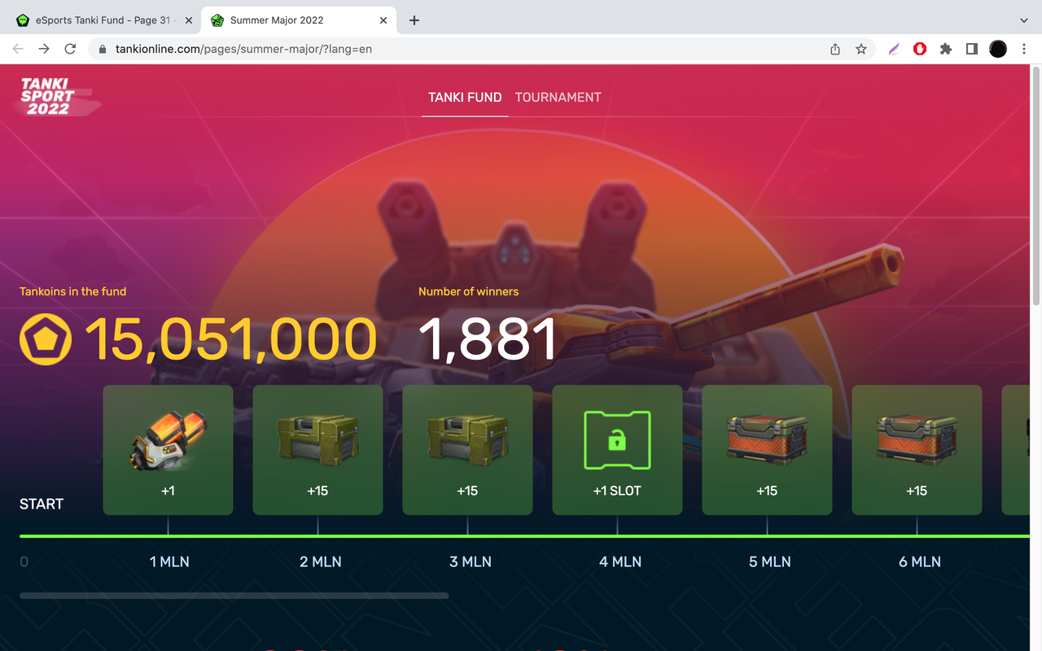
Task: Reload the current page
Action: click(70, 49)
